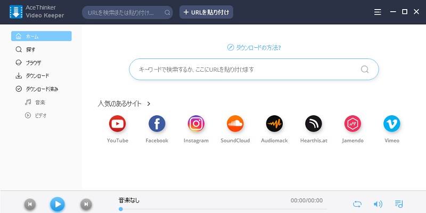Expand 人気のあるサイト with the chevron arrow
Screen dimensions: 426x213
pos(149,104)
